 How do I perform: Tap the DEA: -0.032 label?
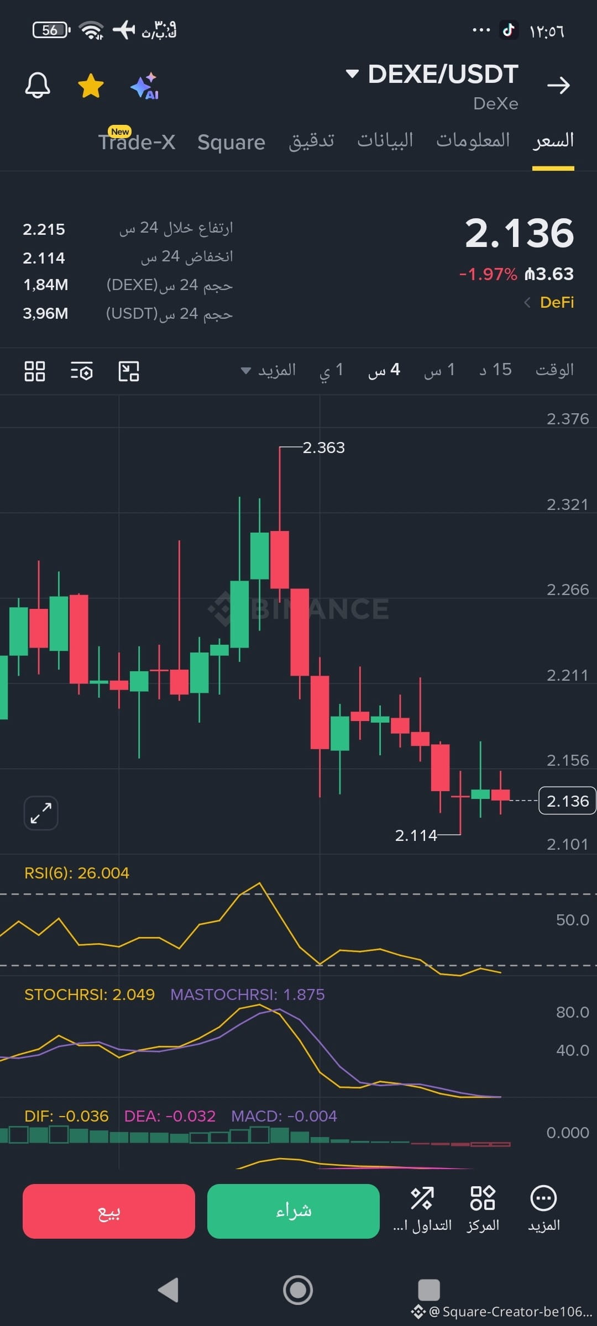[170, 1116]
